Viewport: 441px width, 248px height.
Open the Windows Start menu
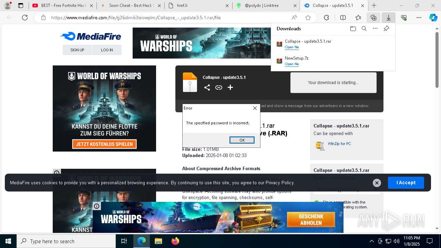tap(8, 241)
